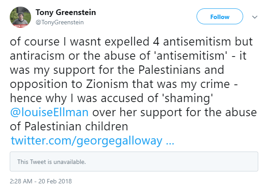Click the 'This Tweet is unavailable.' text

coord(51,162)
